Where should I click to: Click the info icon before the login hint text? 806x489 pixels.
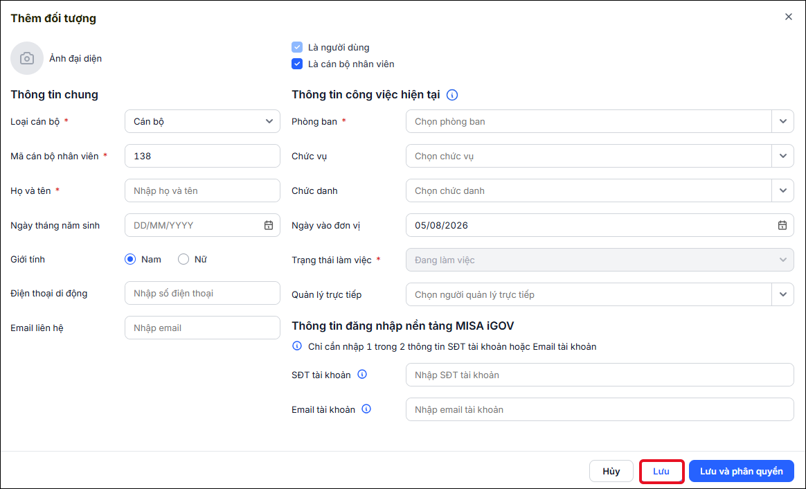pos(297,346)
